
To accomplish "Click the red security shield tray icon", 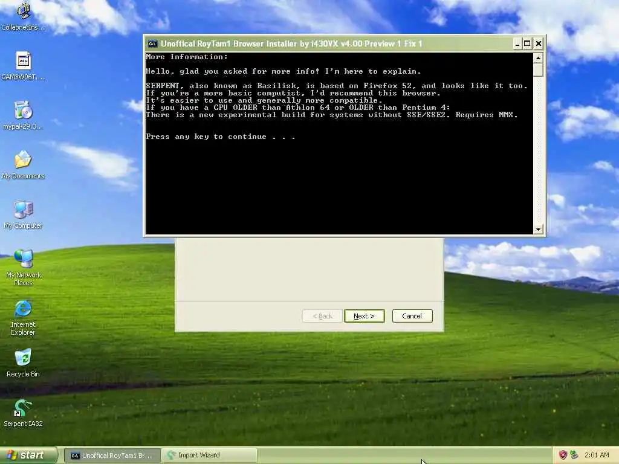I will [563, 455].
